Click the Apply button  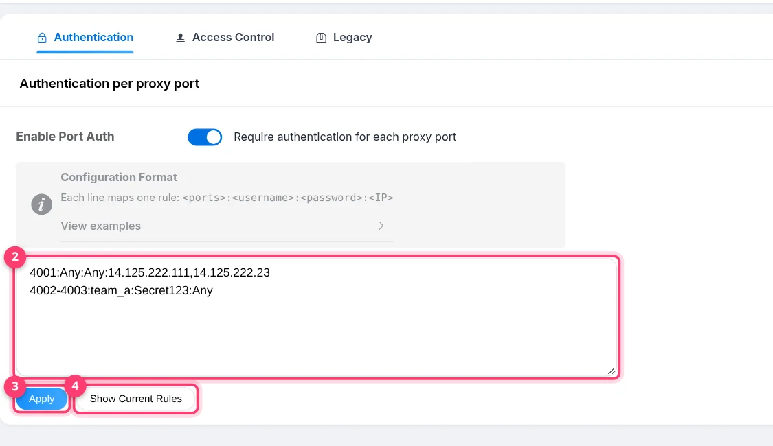(41, 399)
